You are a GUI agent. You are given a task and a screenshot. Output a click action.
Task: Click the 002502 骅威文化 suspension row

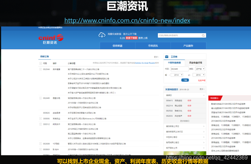click(x=185, y=111)
